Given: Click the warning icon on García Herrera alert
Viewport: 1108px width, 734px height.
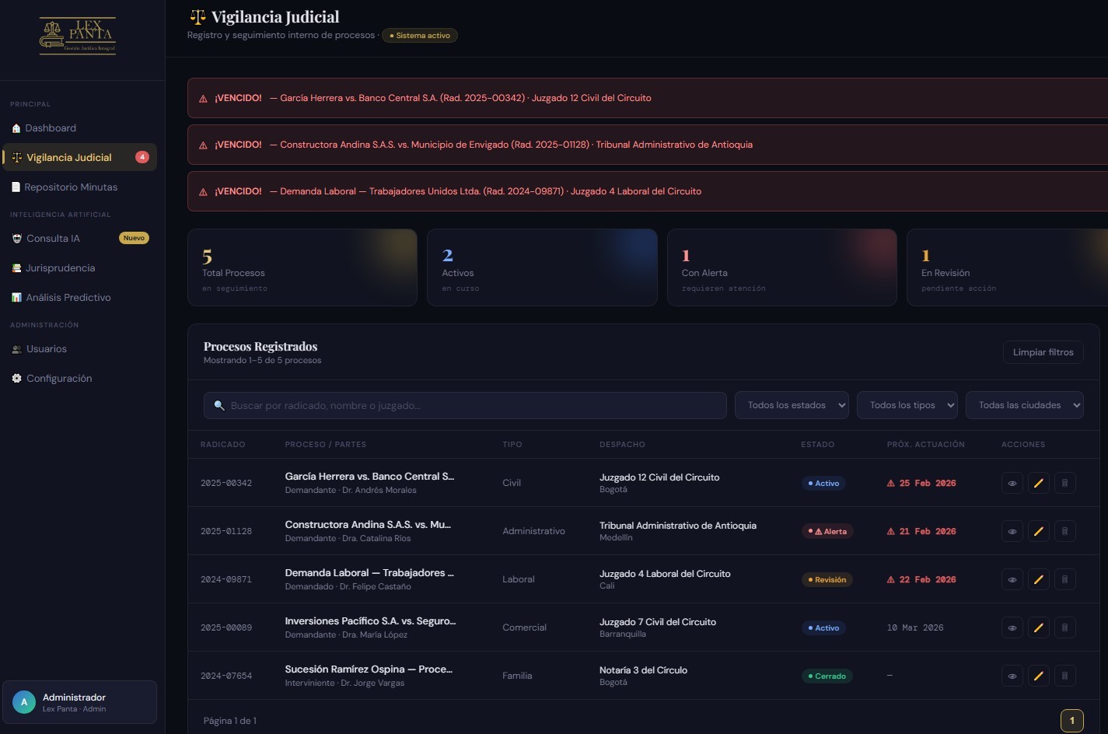Looking at the screenshot, I should [x=203, y=99].
